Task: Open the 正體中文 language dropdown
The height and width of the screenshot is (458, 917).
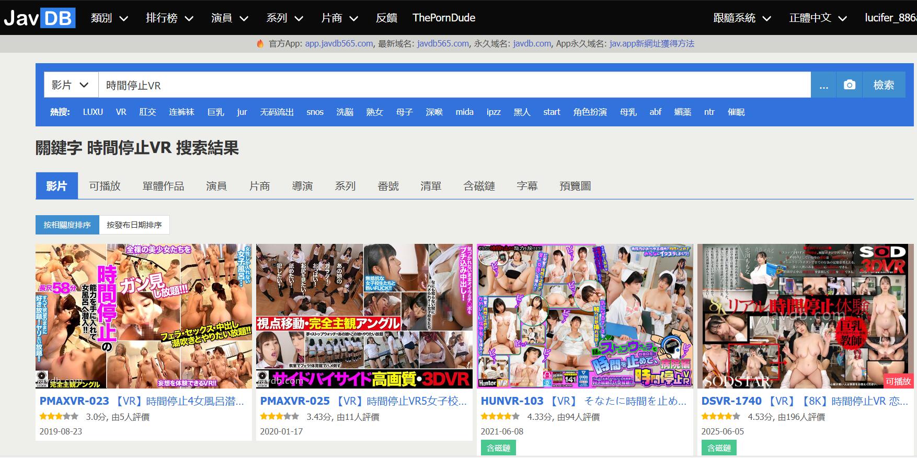Action: [818, 18]
